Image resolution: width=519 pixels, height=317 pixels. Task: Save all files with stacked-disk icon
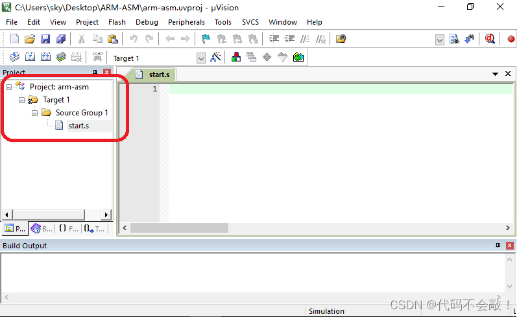point(61,39)
